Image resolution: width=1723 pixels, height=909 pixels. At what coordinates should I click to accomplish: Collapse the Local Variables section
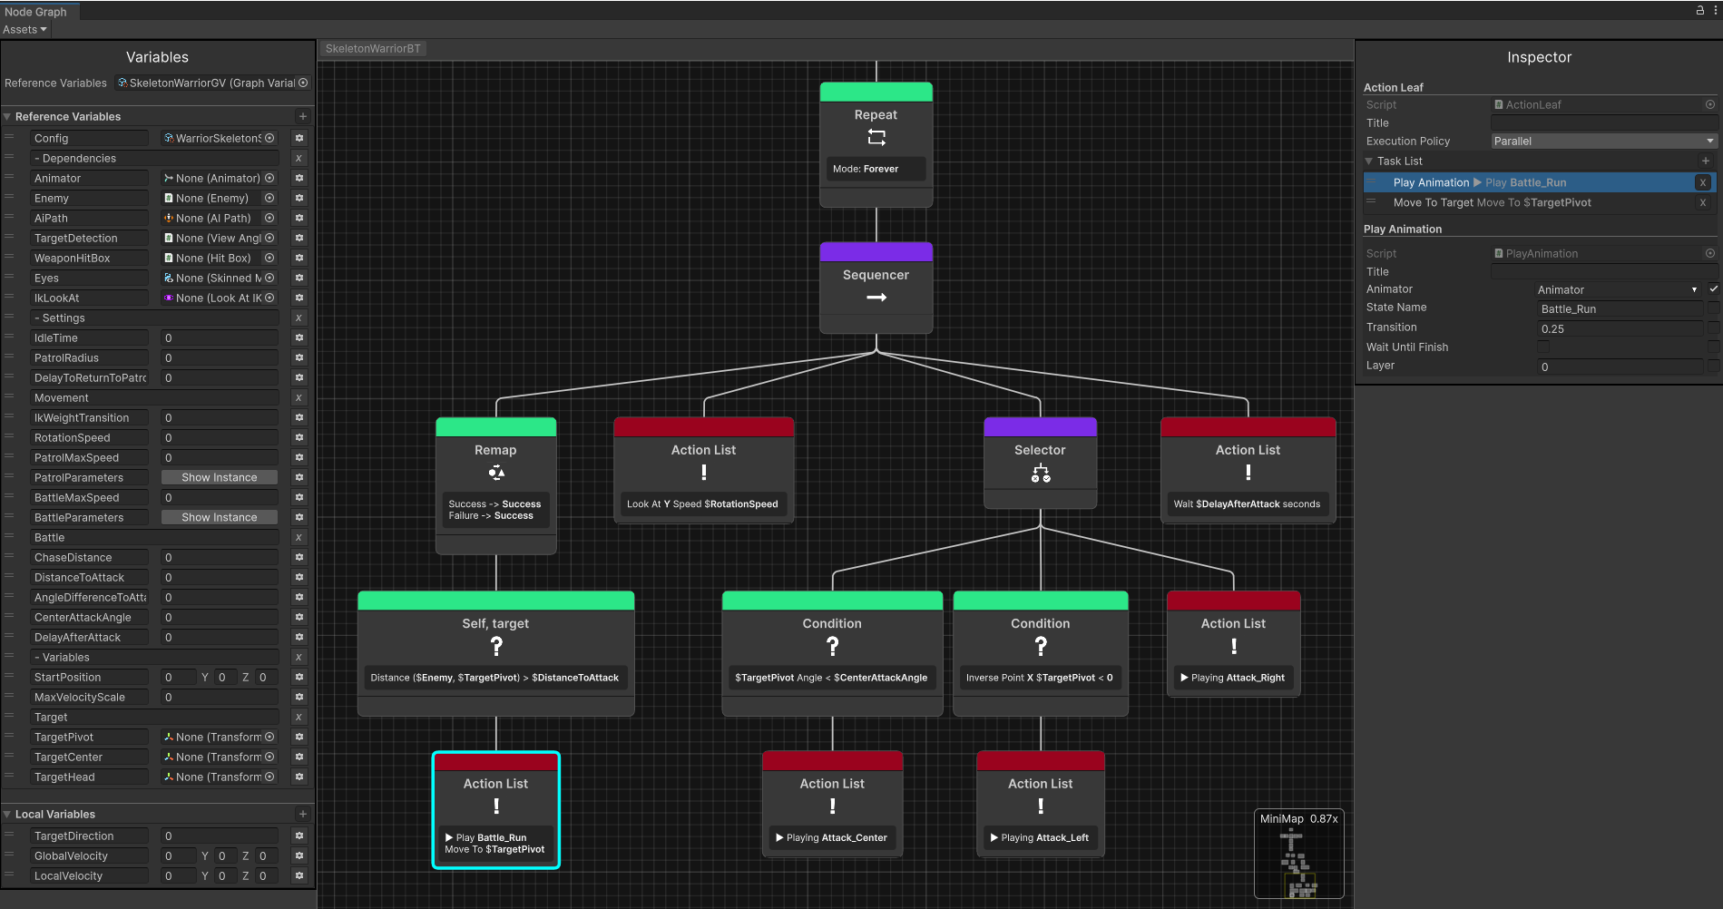[x=7, y=815]
